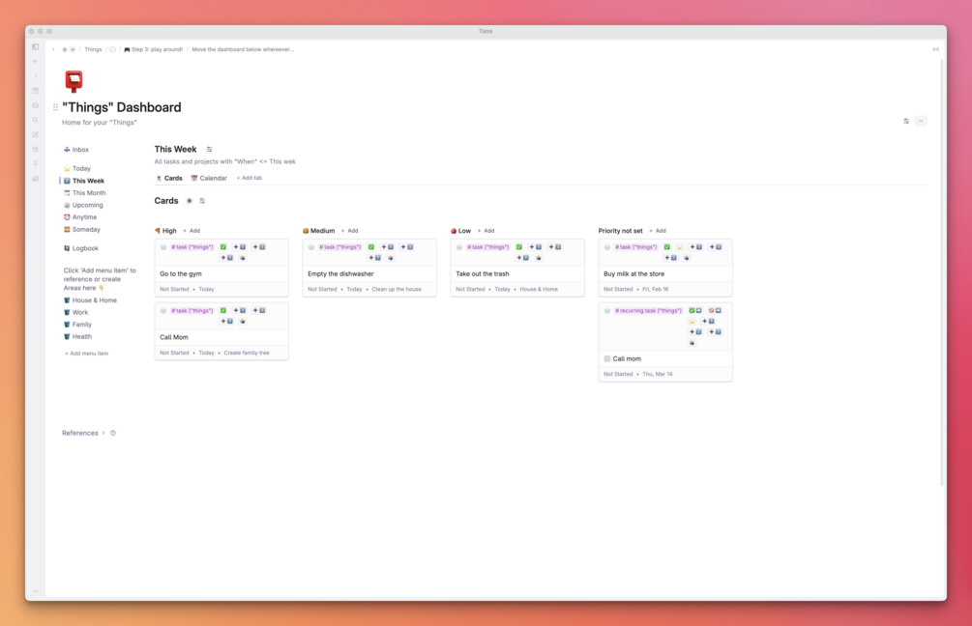Toggle the status circle on recurring task card
The height and width of the screenshot is (626, 972).
(607, 311)
